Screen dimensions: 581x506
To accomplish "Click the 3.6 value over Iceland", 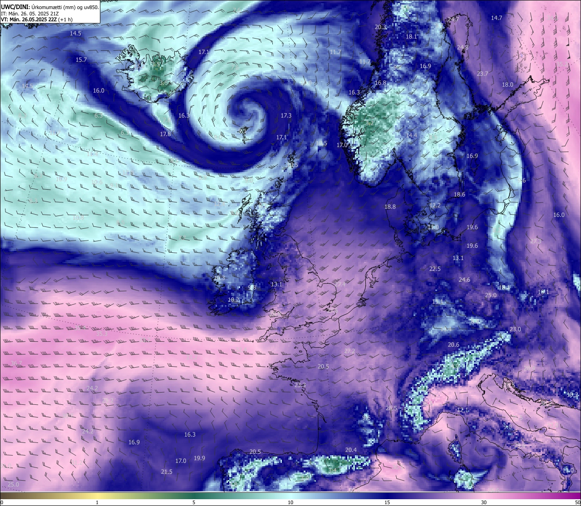I will point(164,84).
